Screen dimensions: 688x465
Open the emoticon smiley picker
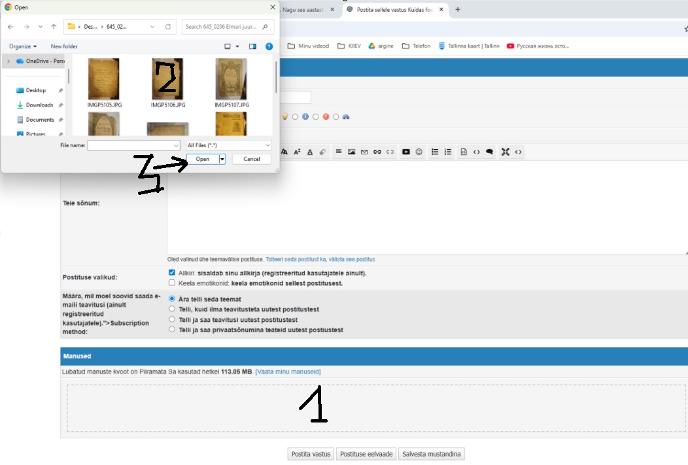pos(419,152)
